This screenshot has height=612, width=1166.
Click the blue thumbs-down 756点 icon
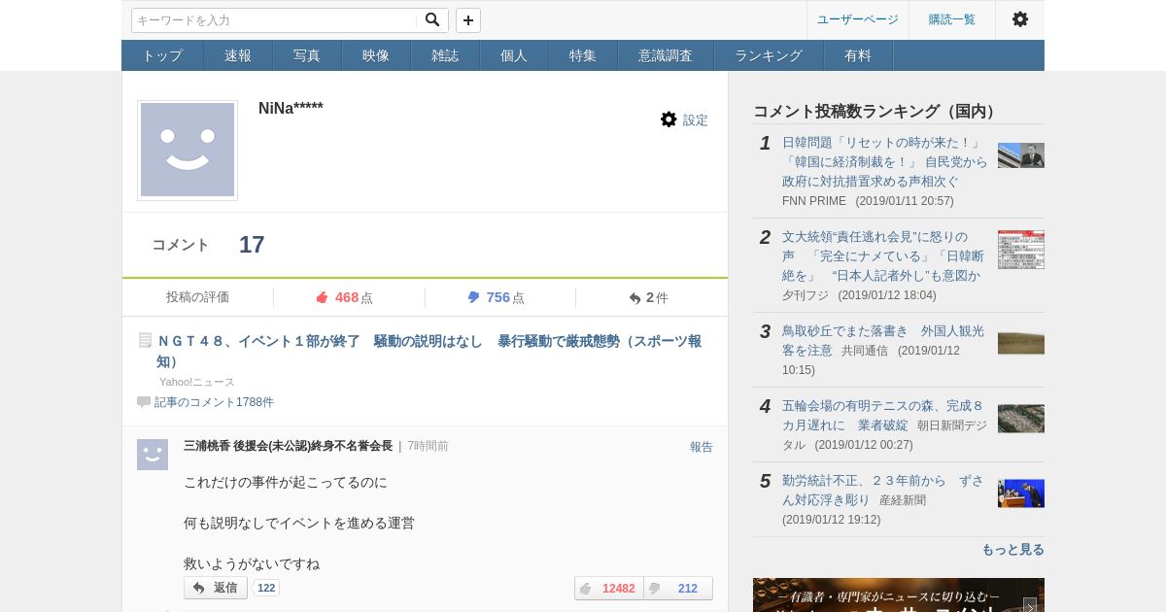coord(473,297)
